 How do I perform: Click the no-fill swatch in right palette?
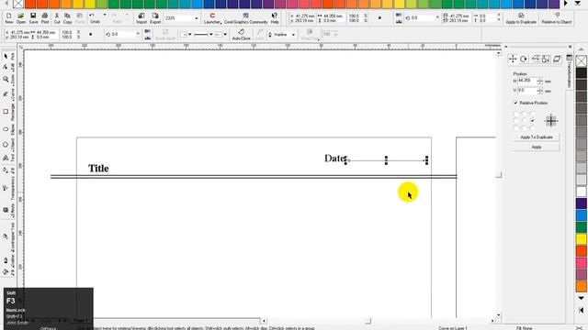click(x=582, y=60)
